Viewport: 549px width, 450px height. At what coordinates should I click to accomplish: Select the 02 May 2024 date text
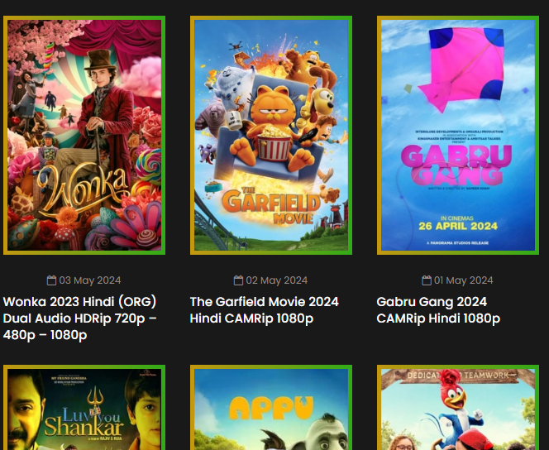(277, 280)
